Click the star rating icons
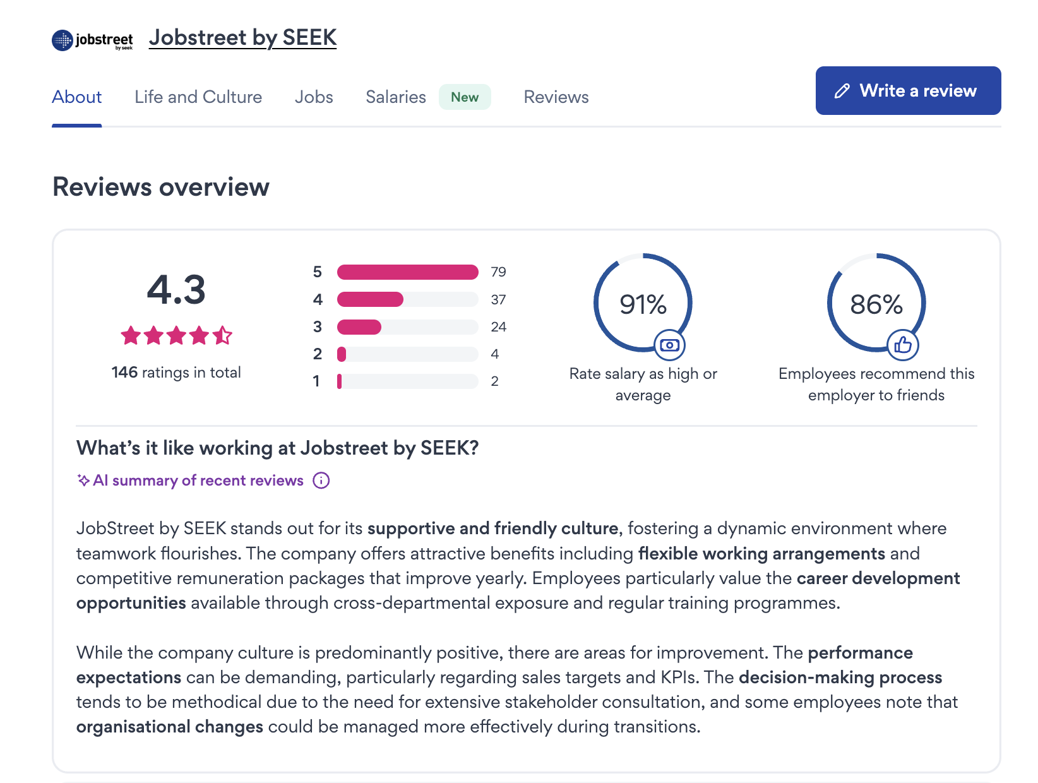This screenshot has height=783, width=1038. 176,335
